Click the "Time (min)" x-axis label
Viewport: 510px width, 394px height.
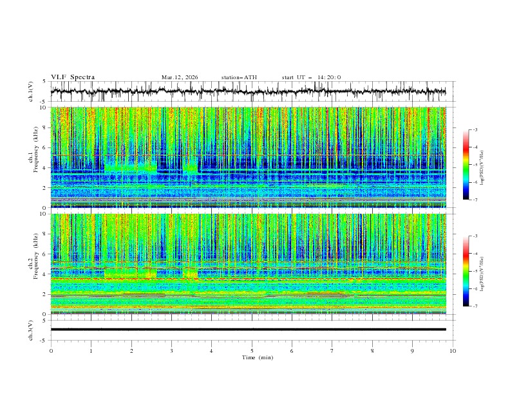tap(258, 357)
